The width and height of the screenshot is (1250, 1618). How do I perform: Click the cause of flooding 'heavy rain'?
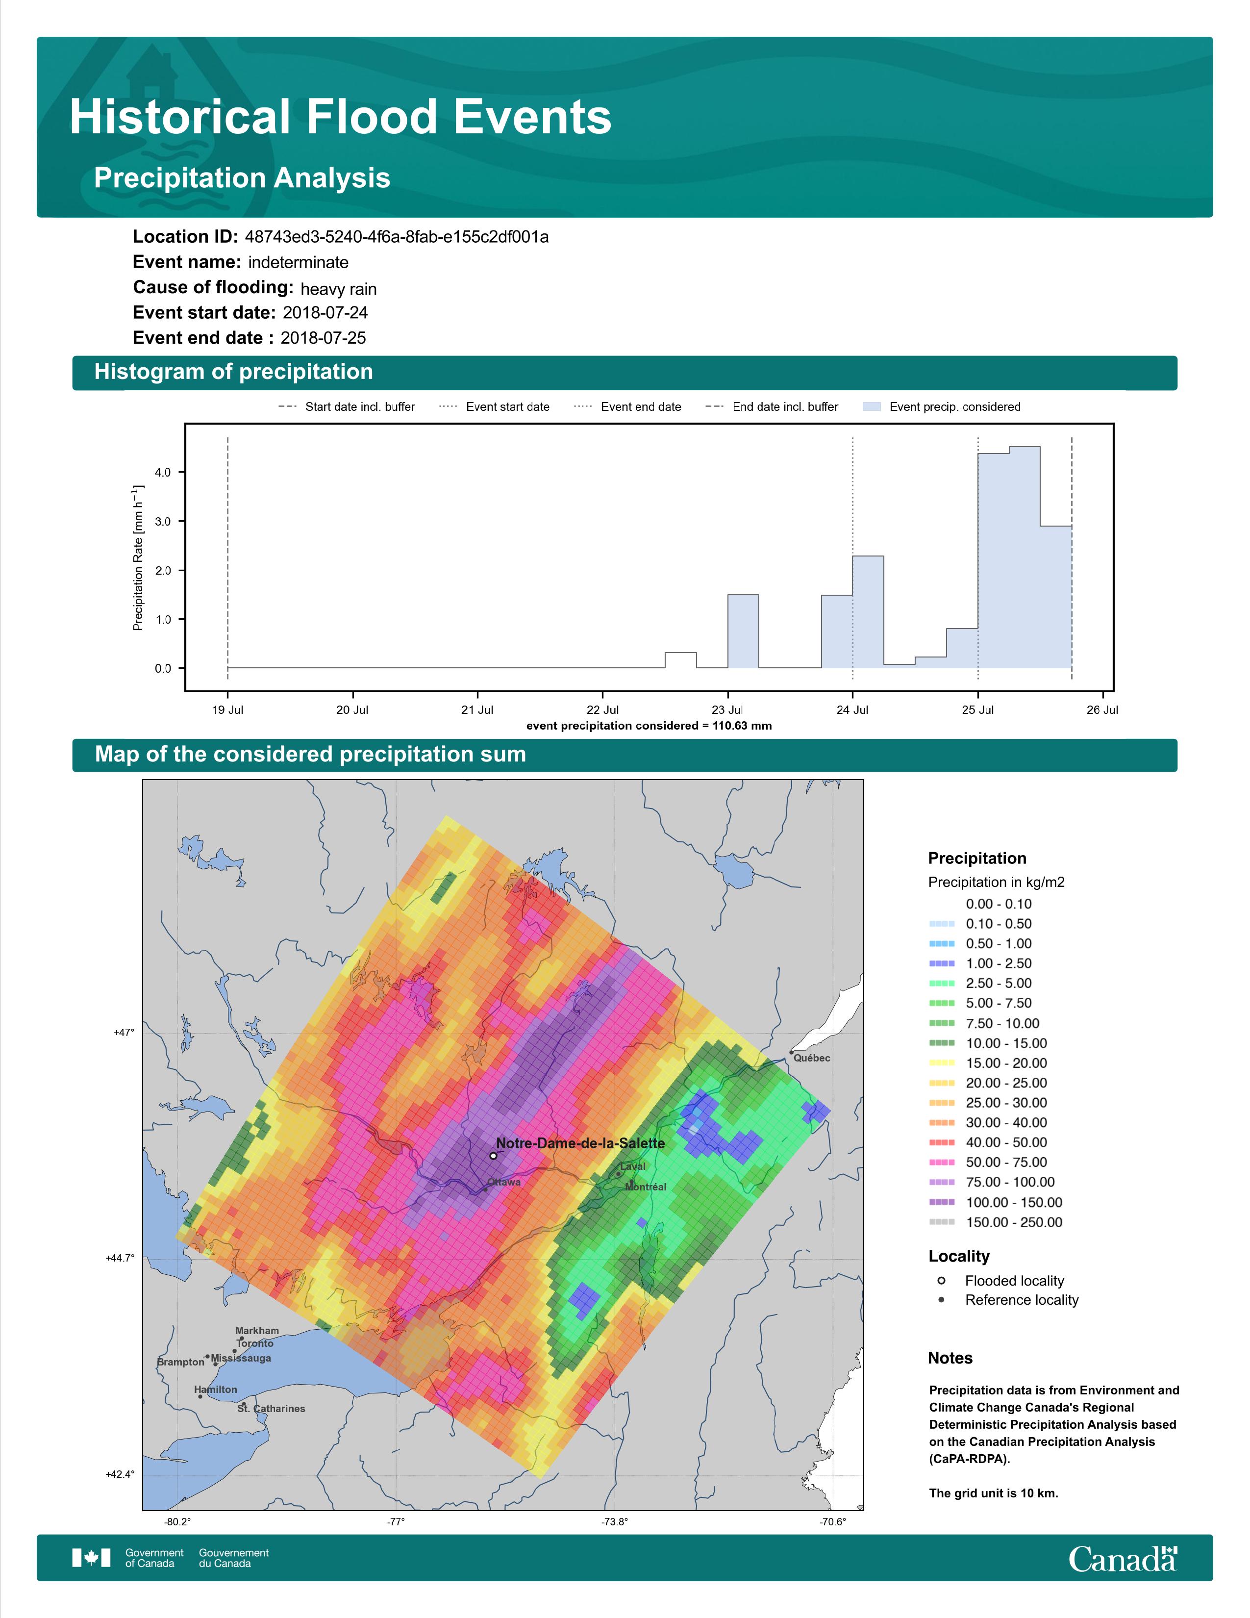tap(338, 289)
